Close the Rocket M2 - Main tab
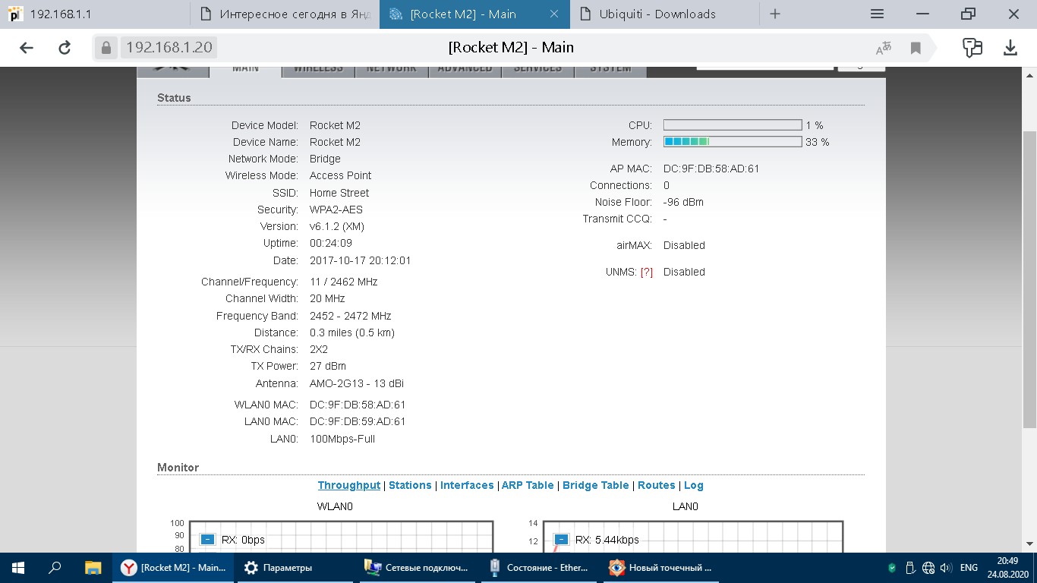The width and height of the screenshot is (1037, 583). [x=554, y=14]
